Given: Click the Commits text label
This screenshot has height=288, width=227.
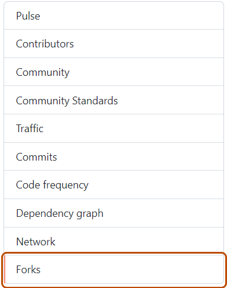Looking at the screenshot, I should [x=37, y=157].
